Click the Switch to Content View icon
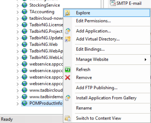Screen dimensions: 151x123 68,118
